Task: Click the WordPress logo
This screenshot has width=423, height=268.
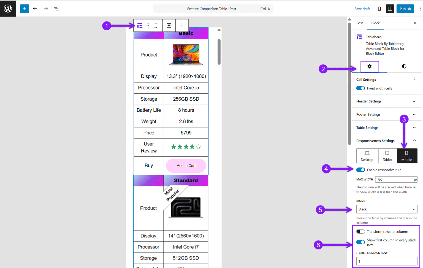Action: [x=8, y=9]
